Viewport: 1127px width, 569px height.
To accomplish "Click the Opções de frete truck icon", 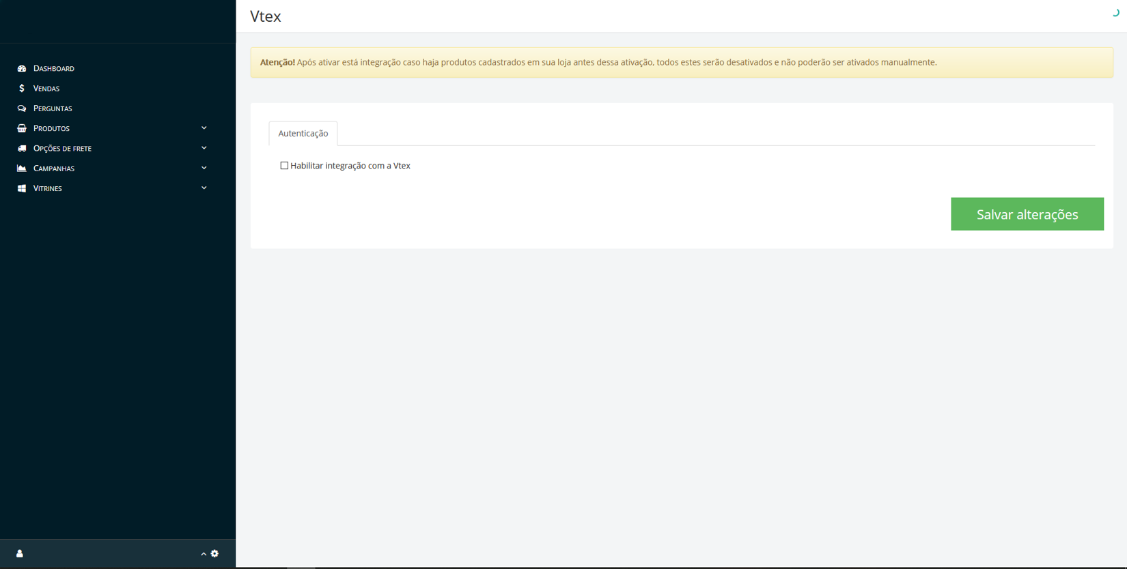I will click(22, 148).
